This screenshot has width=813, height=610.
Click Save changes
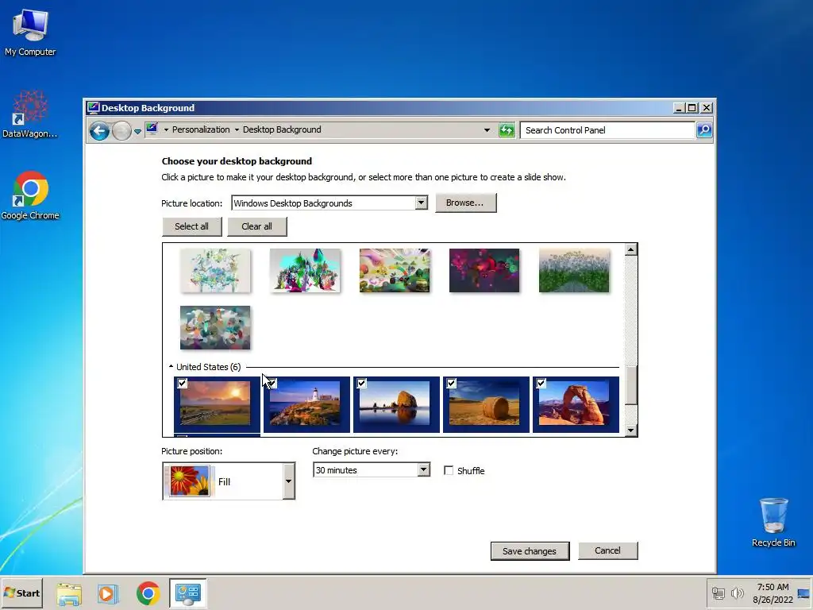pyautogui.click(x=530, y=551)
